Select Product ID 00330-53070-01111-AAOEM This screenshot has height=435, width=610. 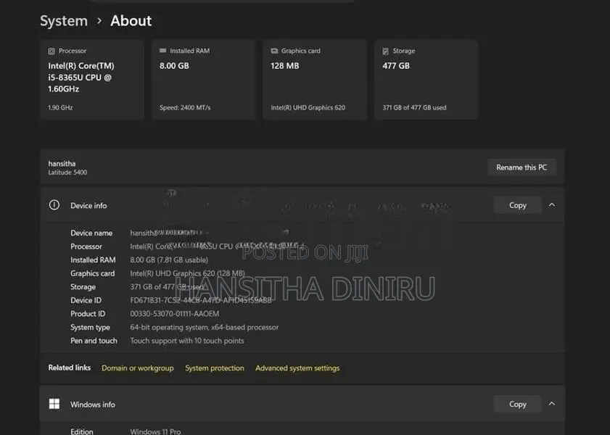pyautogui.click(x=175, y=314)
